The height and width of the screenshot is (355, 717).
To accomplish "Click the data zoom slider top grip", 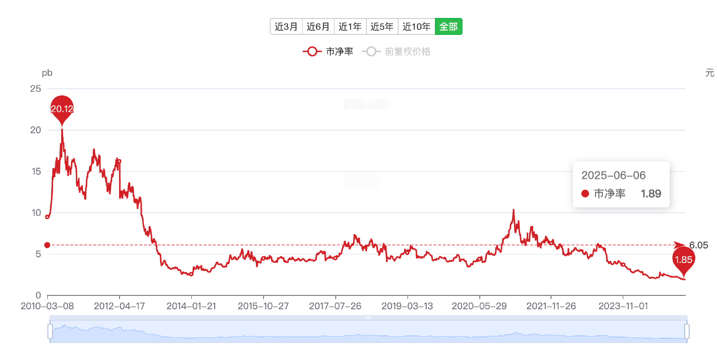I will click(x=369, y=318).
